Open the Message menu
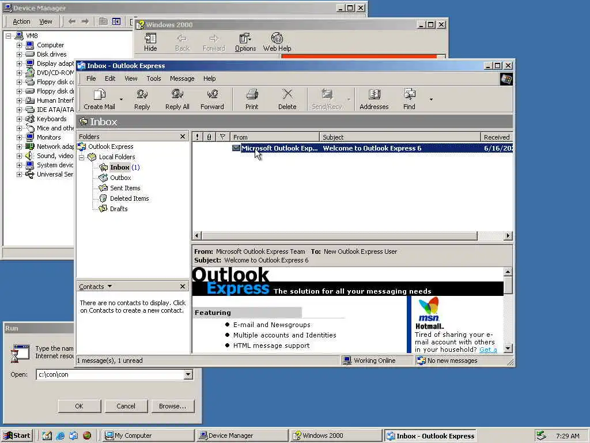This screenshot has height=443, width=590. click(x=182, y=78)
